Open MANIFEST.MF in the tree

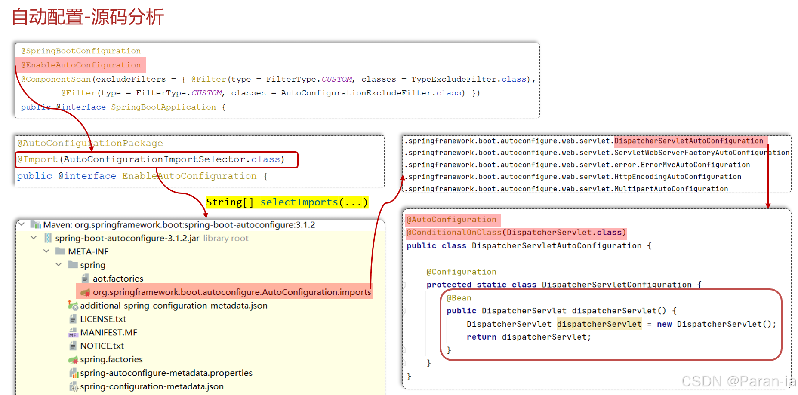(x=109, y=333)
